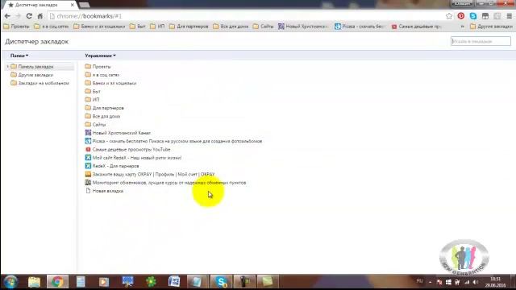The image size is (516, 290).
Task: Go back with the browser back arrow
Action: (7, 16)
